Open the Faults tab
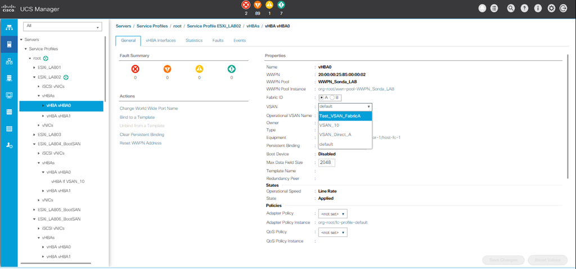Screen dimensions: 576x269 [x=218, y=41]
